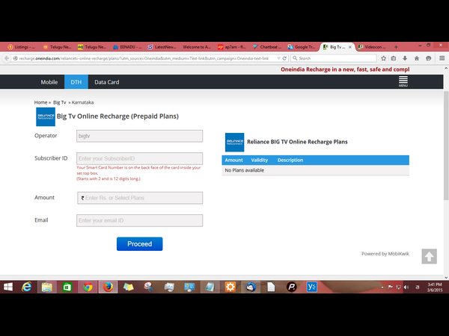Switch to the Mobile recharge tab

[x=49, y=81]
